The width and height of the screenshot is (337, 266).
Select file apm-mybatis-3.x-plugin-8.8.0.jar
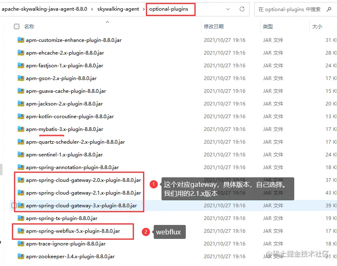point(65,129)
